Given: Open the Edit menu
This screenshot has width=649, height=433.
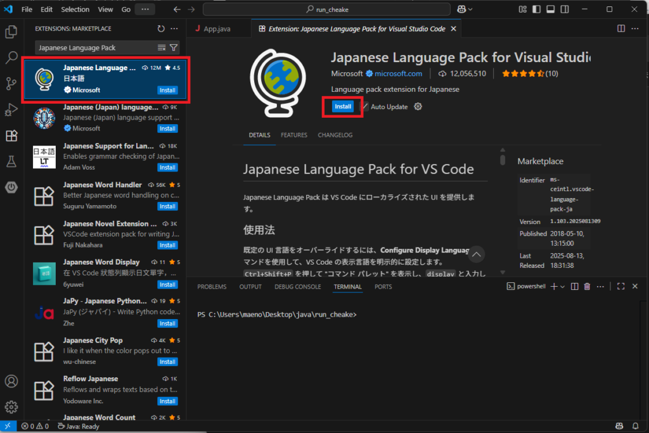Looking at the screenshot, I should click(x=46, y=9).
